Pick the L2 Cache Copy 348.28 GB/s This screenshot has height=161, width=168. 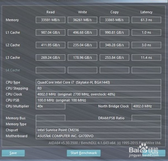(x=114, y=45)
